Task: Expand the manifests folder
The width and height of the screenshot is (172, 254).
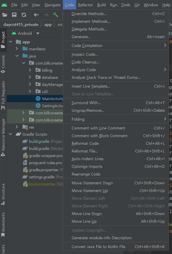Action: [x=17, y=49]
